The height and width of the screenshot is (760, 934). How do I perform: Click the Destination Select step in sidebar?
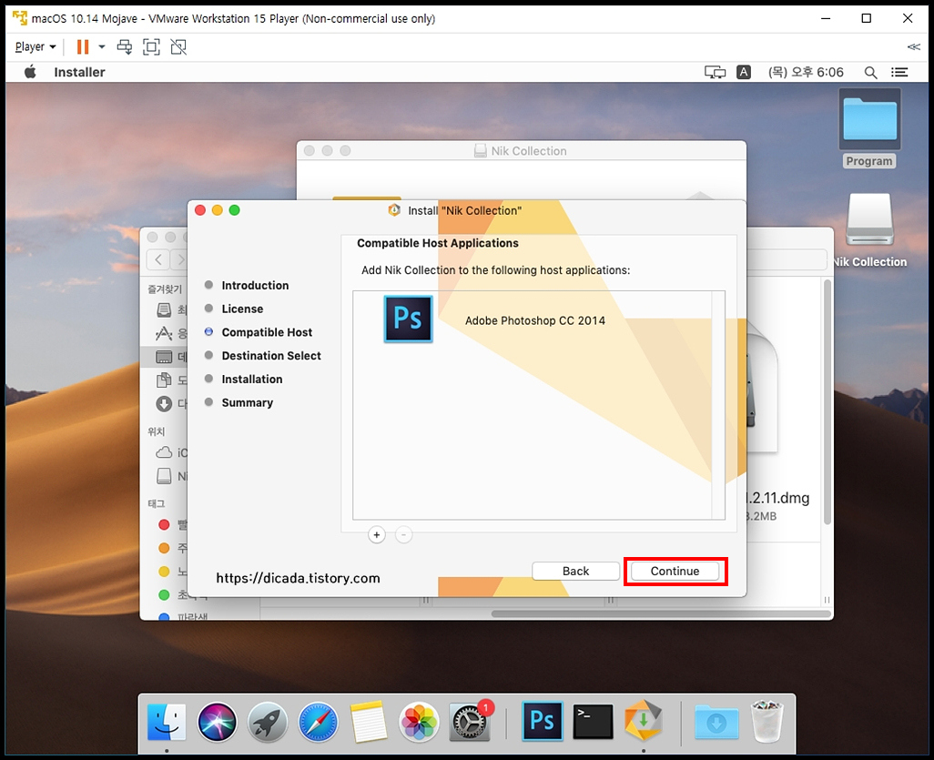(271, 356)
